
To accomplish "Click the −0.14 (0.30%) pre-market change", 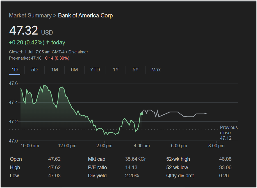I will tap(56, 58).
